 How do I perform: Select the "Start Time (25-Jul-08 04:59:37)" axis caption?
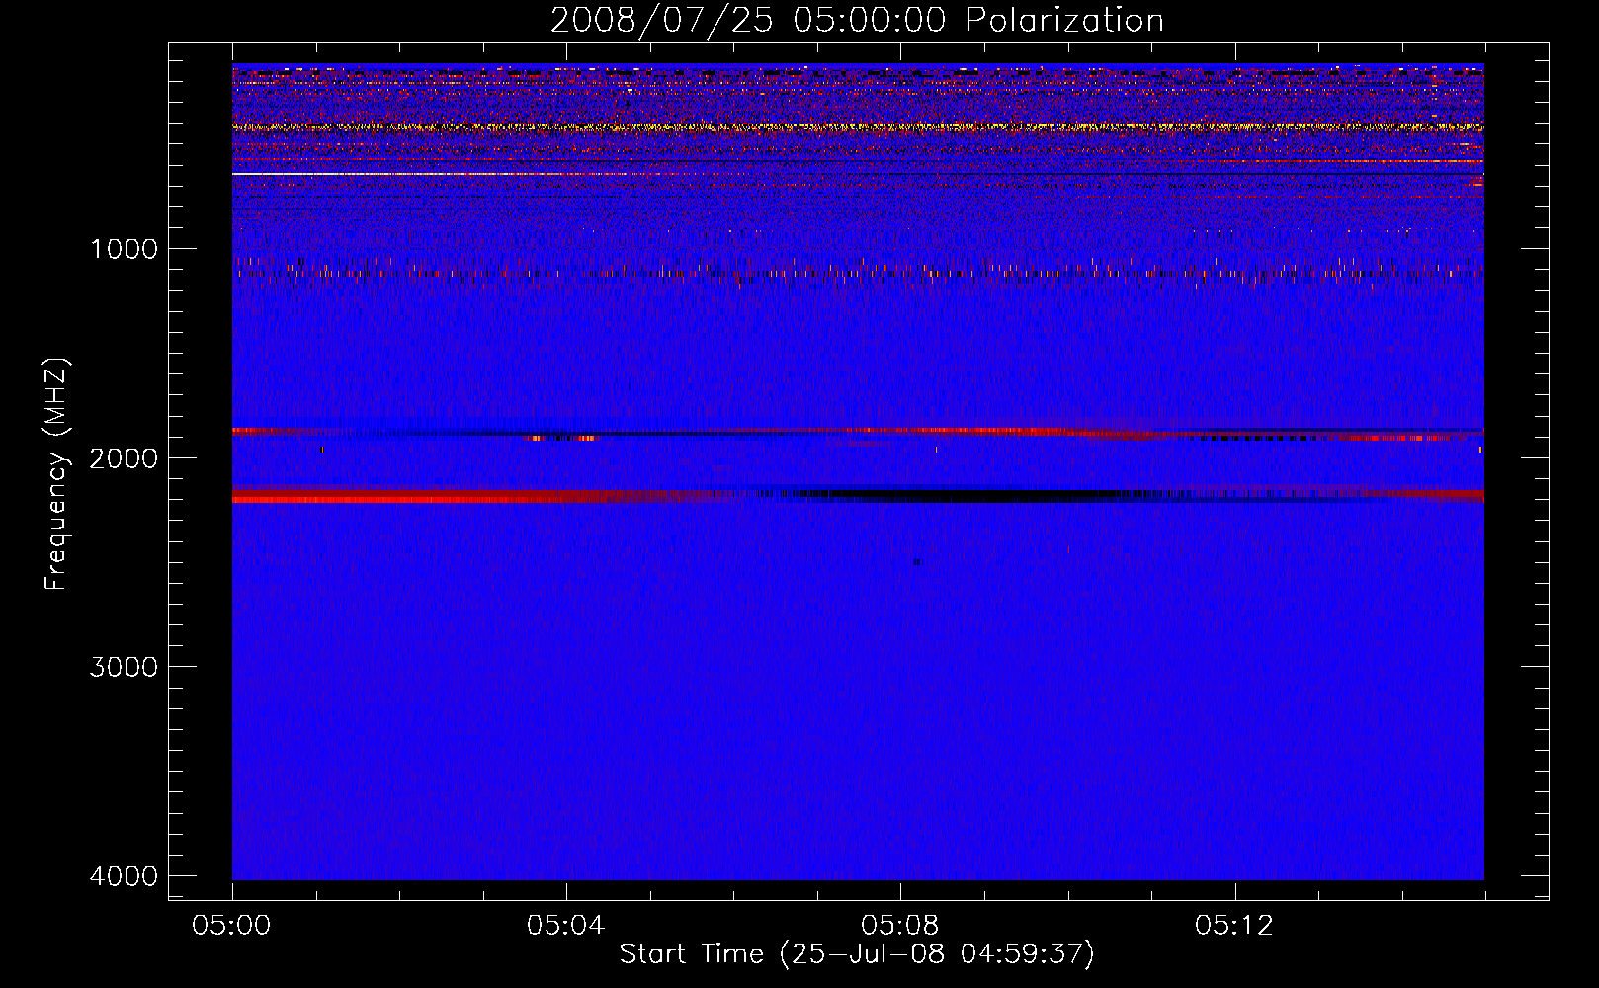(x=857, y=954)
